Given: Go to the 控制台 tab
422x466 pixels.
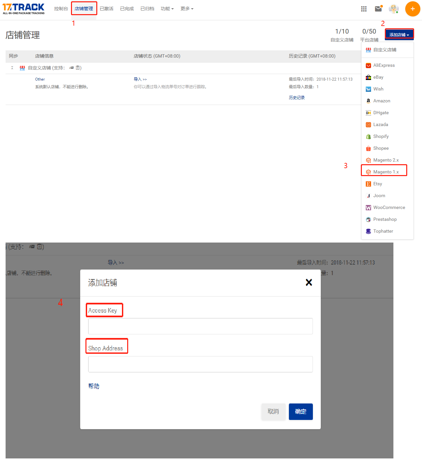Looking at the screenshot, I should [61, 9].
